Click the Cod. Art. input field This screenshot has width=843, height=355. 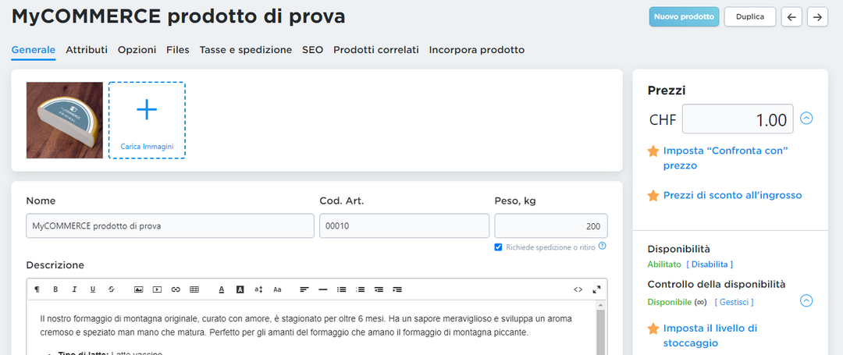pos(404,226)
